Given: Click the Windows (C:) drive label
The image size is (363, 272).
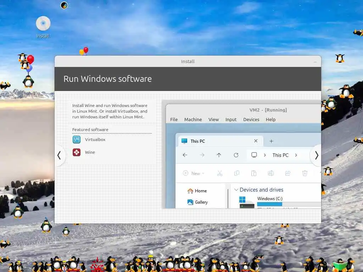Looking at the screenshot, I should [270, 198].
